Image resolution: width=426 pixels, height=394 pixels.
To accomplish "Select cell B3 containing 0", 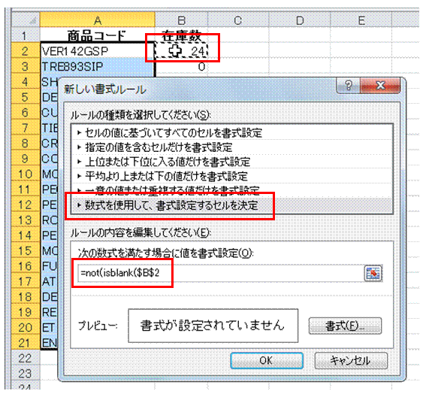I will tap(181, 66).
